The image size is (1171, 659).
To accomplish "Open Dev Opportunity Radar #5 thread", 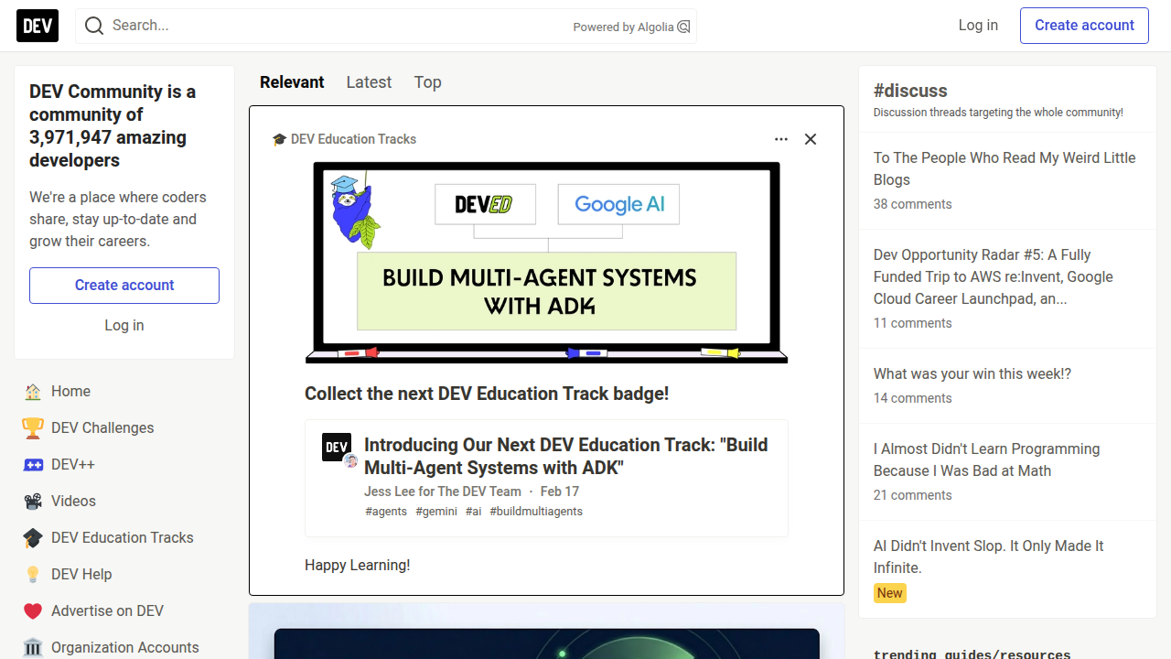I will click(994, 276).
